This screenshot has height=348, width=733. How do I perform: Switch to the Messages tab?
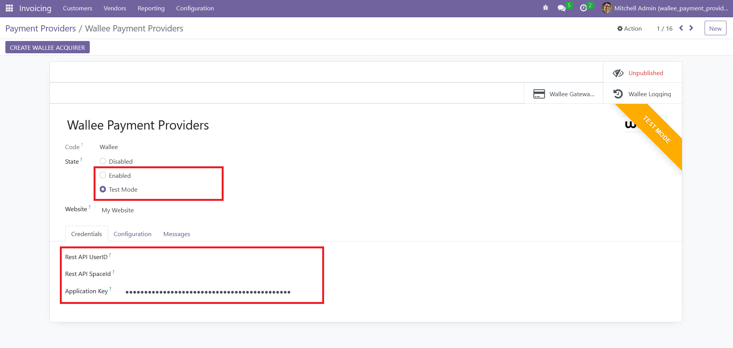pyautogui.click(x=176, y=234)
